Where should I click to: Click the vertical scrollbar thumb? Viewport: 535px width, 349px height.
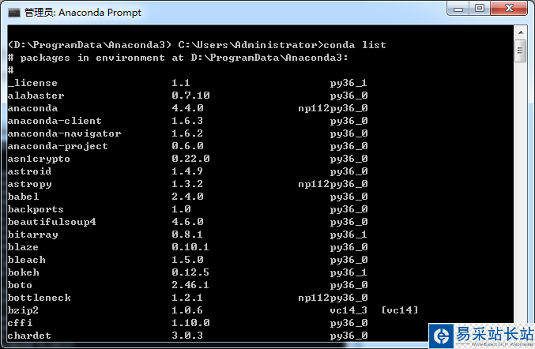pos(521,51)
